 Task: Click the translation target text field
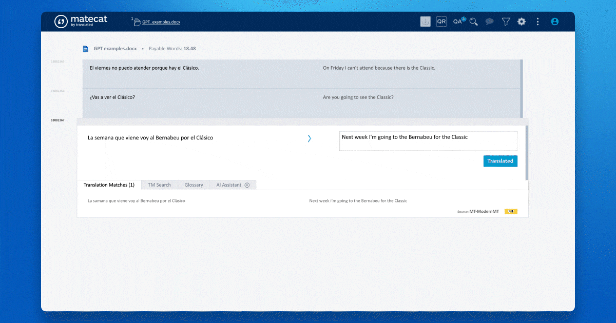(428, 140)
